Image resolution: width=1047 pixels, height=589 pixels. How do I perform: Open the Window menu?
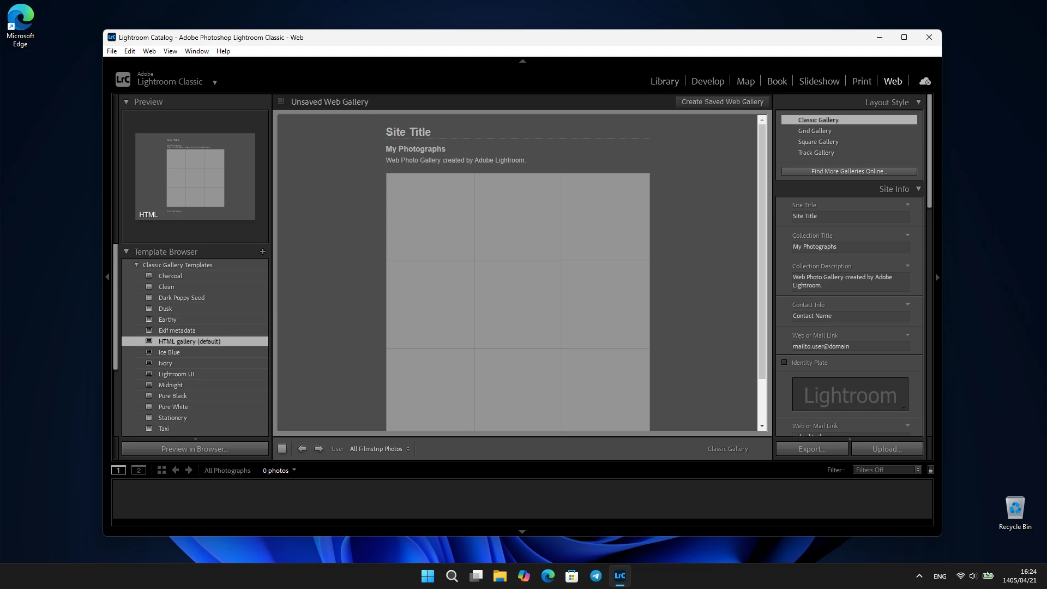pos(196,51)
